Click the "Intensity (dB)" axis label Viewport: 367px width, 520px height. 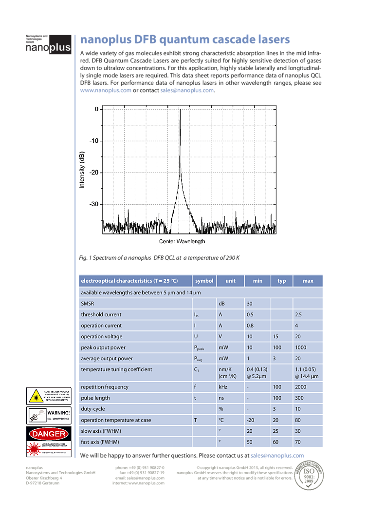[82, 170]
